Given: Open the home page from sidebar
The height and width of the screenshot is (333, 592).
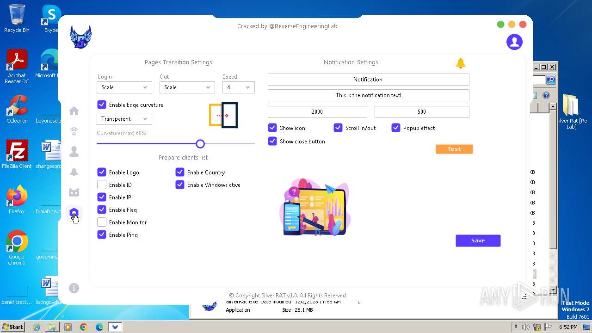Looking at the screenshot, I should (74, 111).
